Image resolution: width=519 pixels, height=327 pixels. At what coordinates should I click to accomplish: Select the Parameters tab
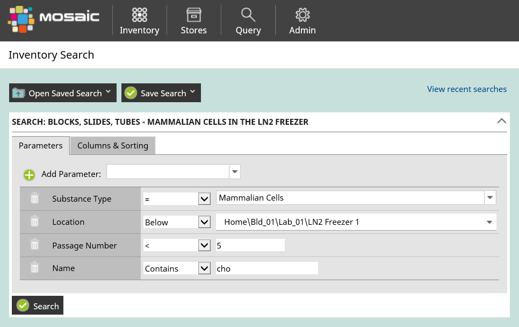[40, 145]
